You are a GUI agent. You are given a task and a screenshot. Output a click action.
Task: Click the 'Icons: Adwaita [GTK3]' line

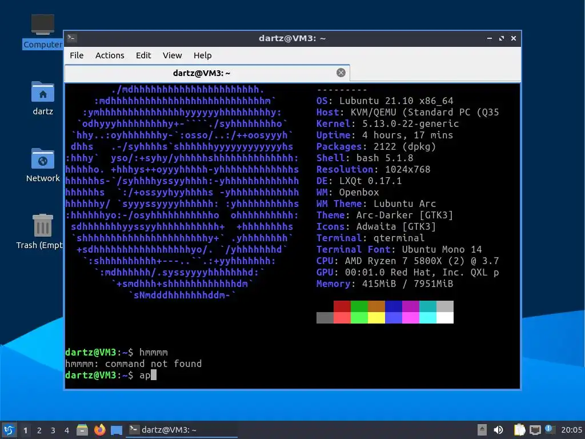point(376,226)
